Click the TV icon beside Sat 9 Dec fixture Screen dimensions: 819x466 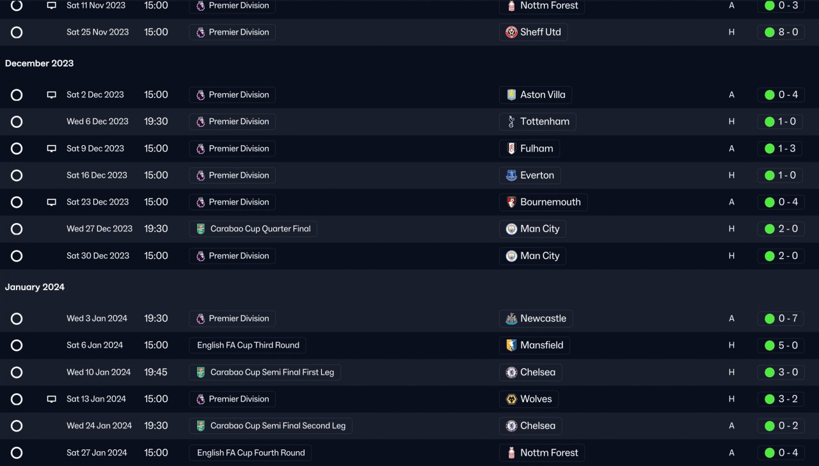click(52, 149)
